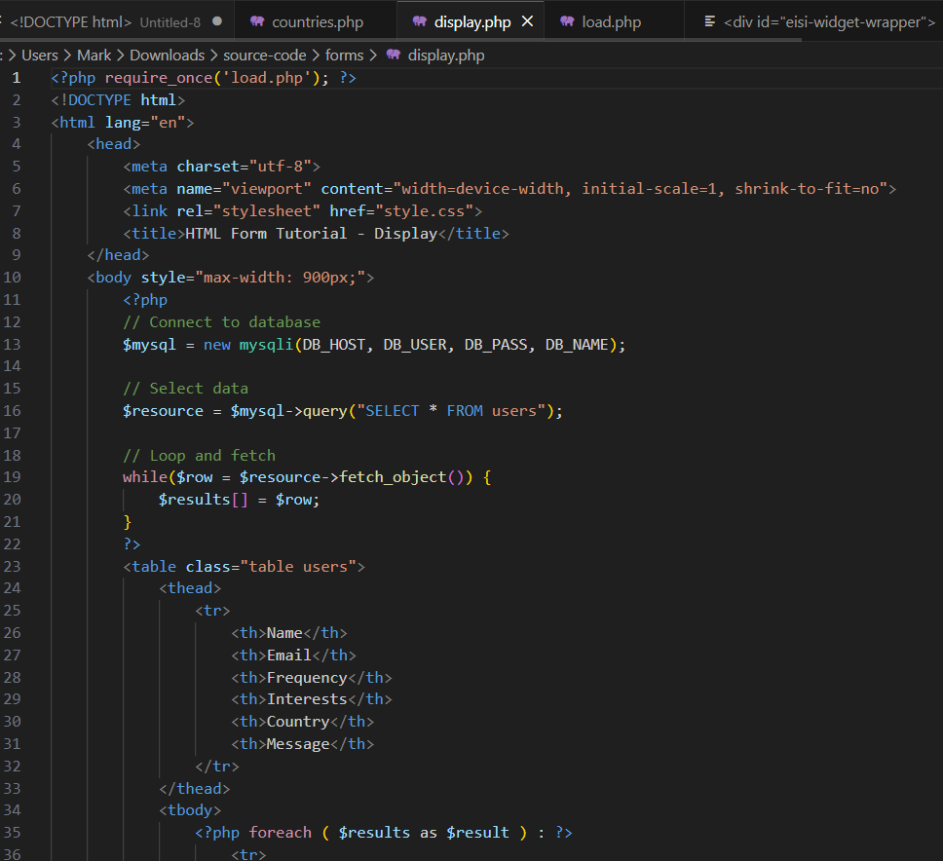The height and width of the screenshot is (861, 943).
Task: Click the charset utf-8 attribute on line 5
Action: pos(244,167)
